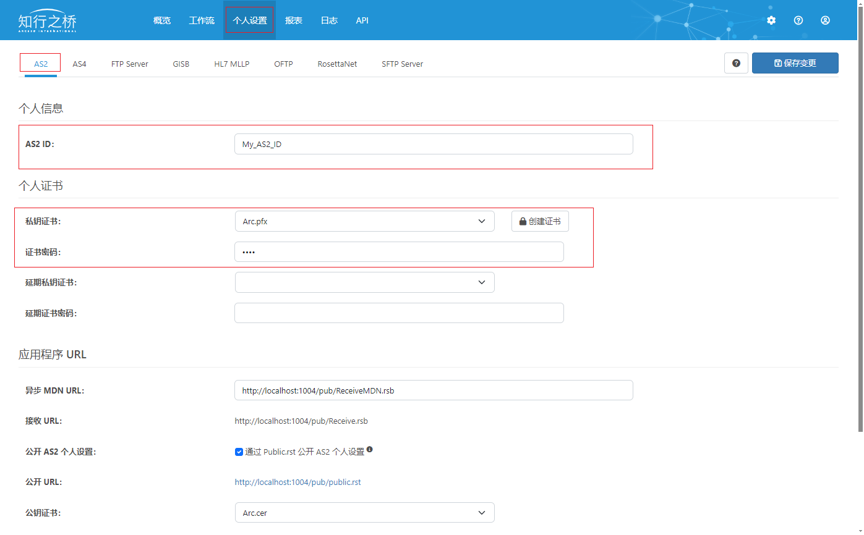Viewport: 864px width, 535px height.
Task: Click the 保存变更 button
Action: point(795,63)
